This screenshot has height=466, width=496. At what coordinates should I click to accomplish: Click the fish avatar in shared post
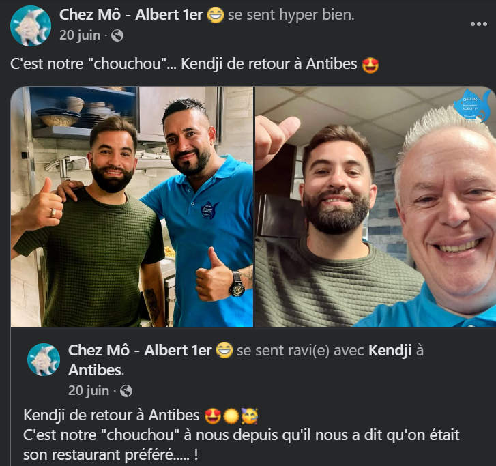coord(44,360)
